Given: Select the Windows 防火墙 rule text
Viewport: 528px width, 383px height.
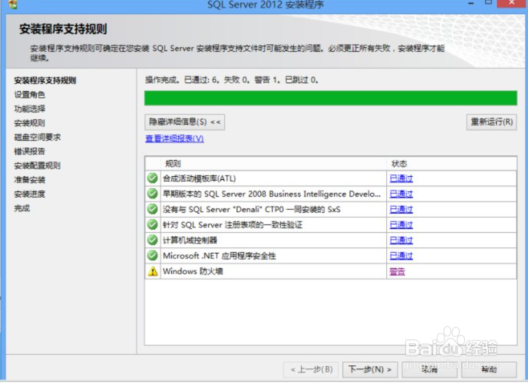Looking at the screenshot, I should 193,271.
